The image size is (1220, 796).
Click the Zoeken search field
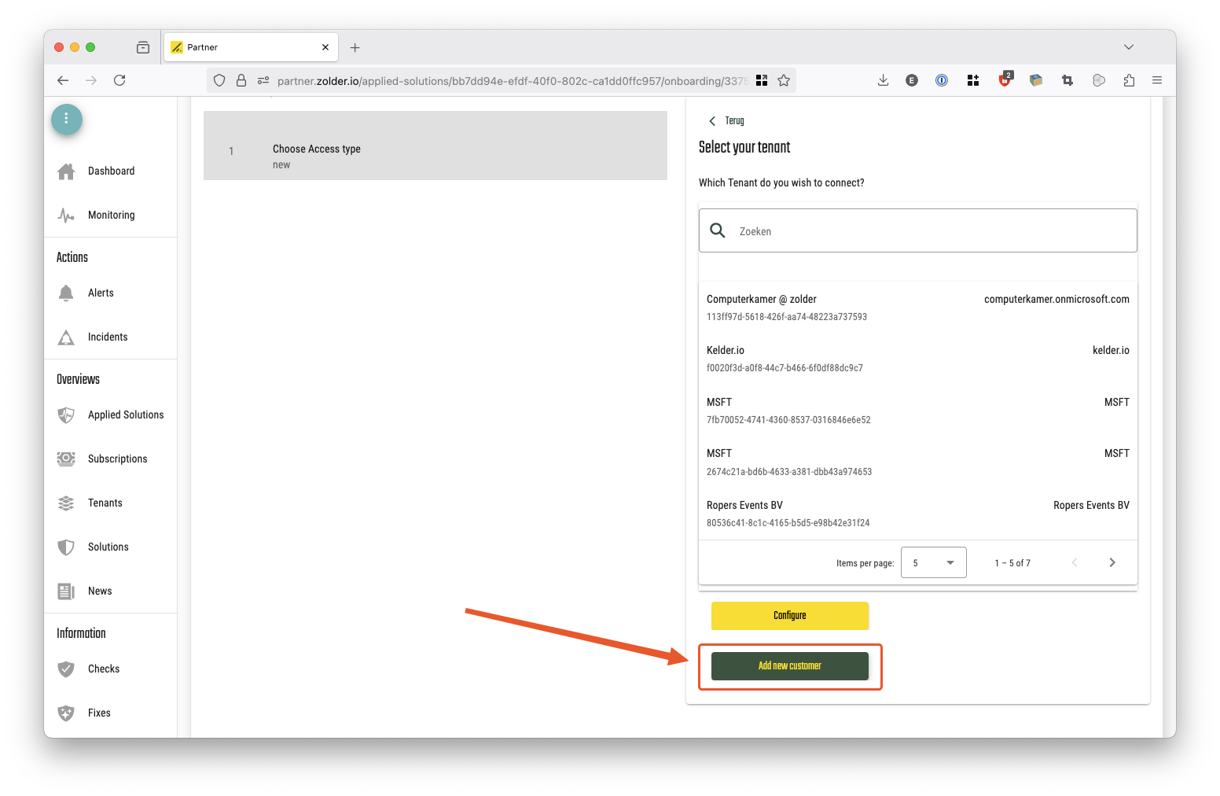[928, 231]
